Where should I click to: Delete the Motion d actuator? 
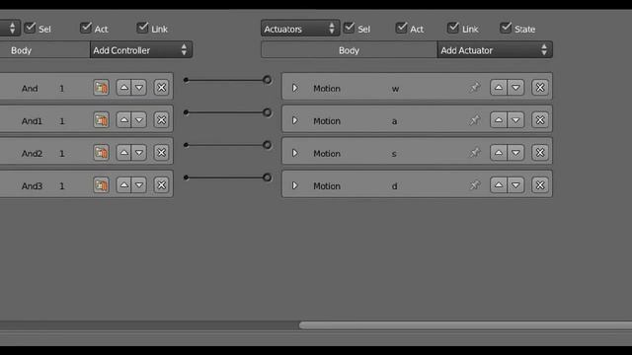(x=540, y=185)
